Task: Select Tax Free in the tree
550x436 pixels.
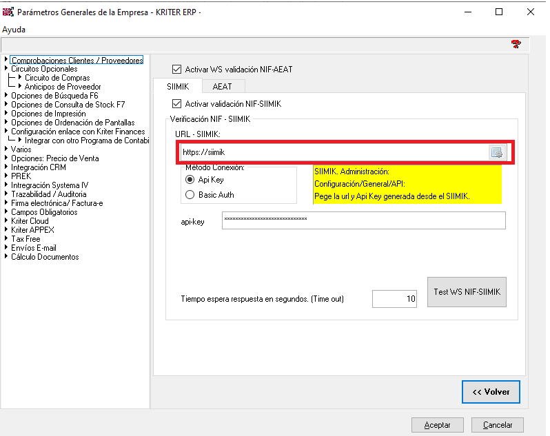Action: tap(26, 239)
